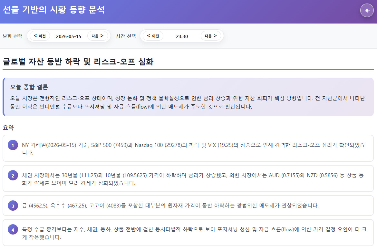Go to previous time with 이전 button
Screen dimensions: 377x250
pos(153,36)
